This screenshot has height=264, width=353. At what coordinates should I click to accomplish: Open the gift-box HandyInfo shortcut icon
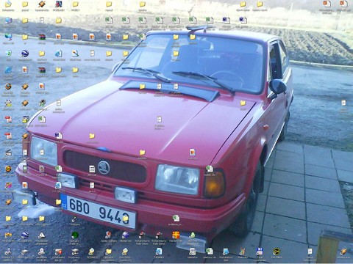(176, 235)
